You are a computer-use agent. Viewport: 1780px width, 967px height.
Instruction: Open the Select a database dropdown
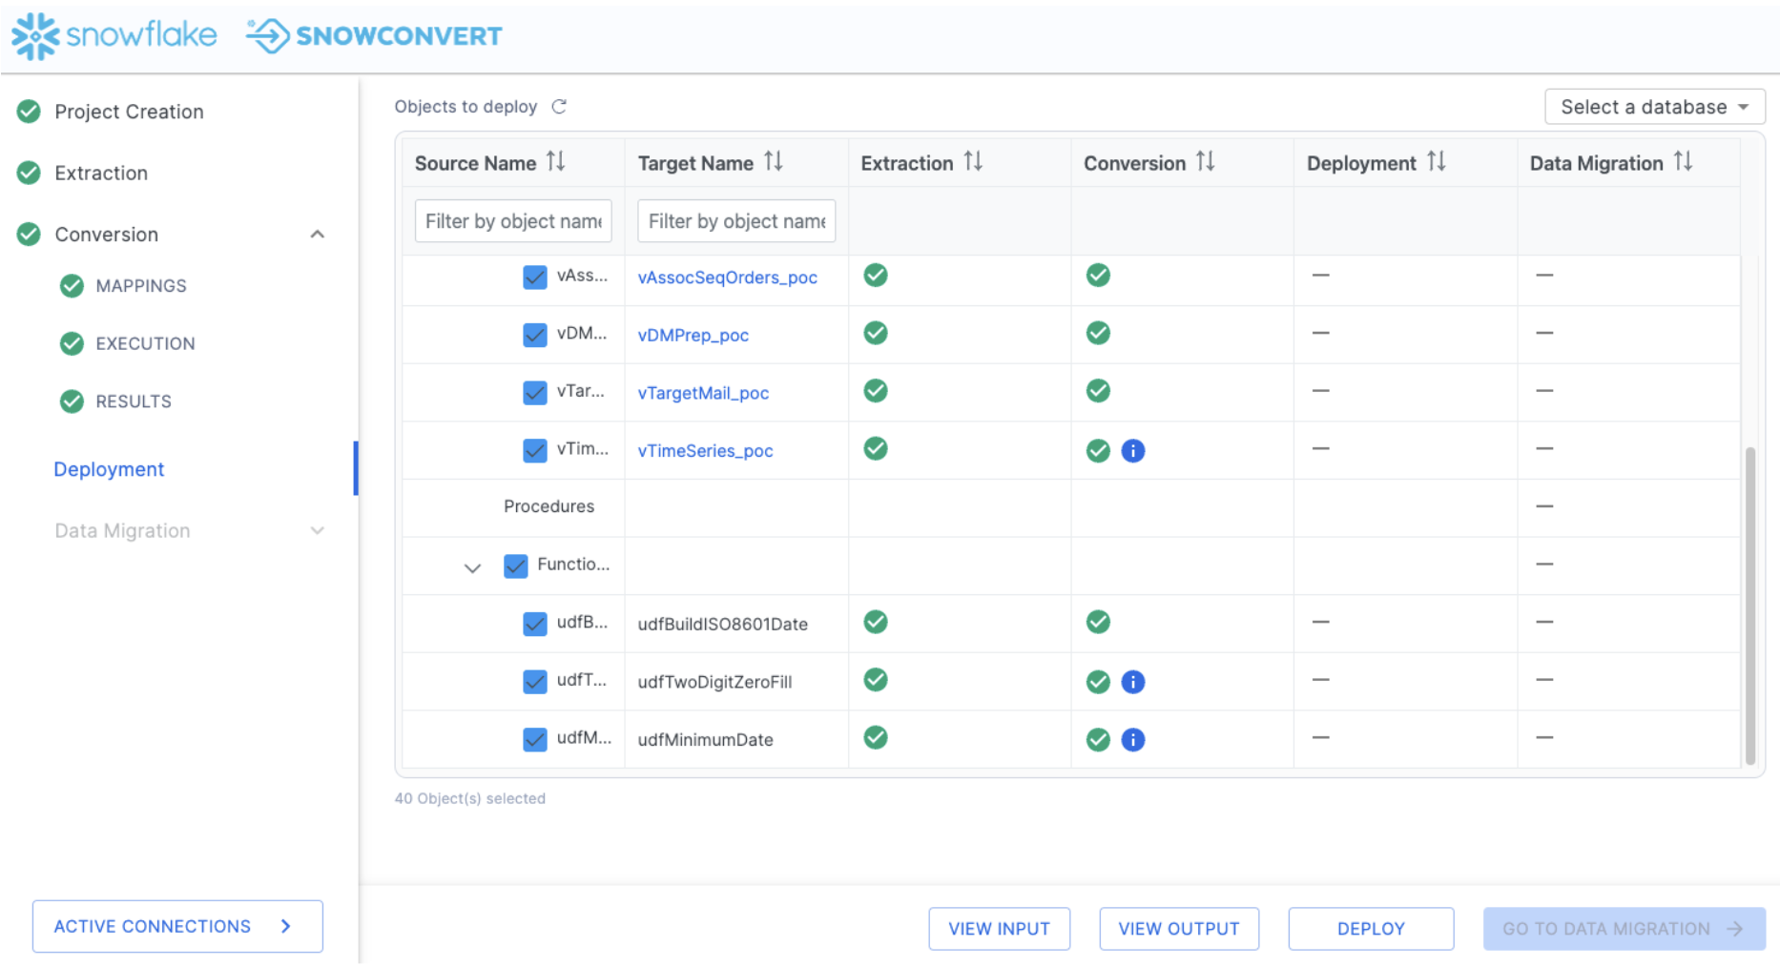pos(1654,107)
